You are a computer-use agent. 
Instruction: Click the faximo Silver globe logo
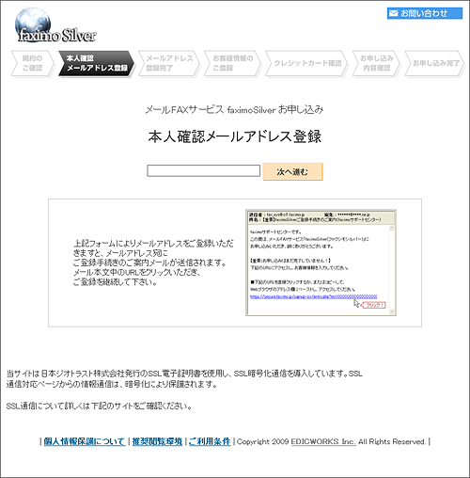click(x=55, y=25)
